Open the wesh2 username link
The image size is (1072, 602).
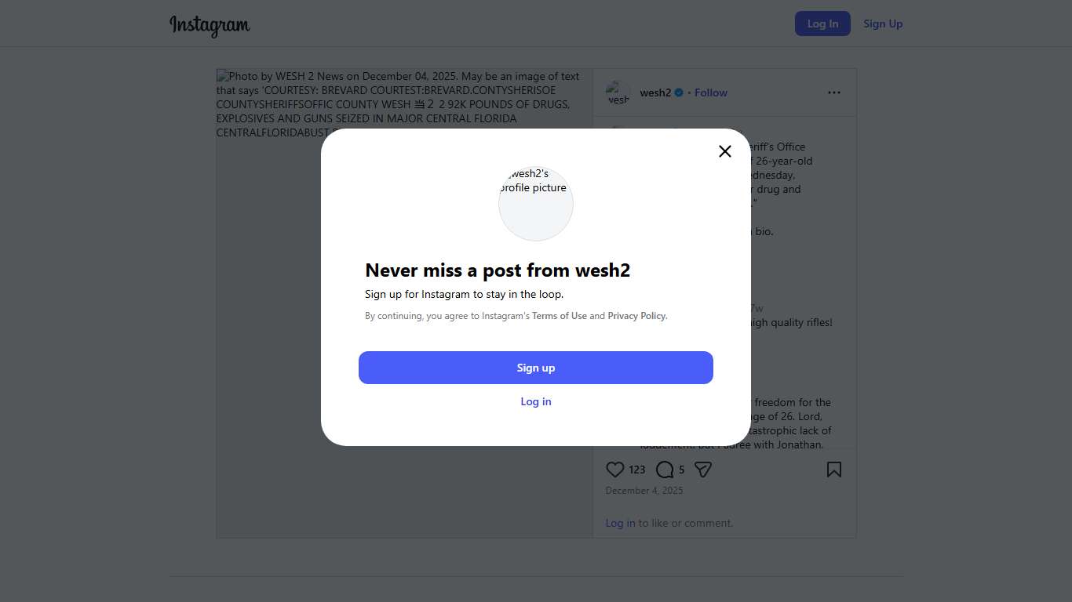pyautogui.click(x=655, y=92)
